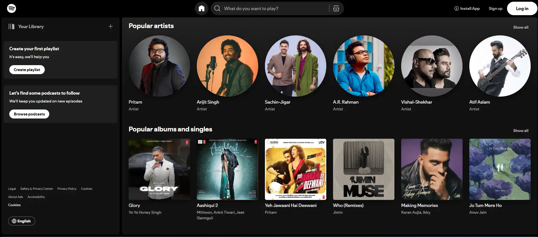Open the Accessibility footer link
The height and width of the screenshot is (237, 538).
[36, 197]
